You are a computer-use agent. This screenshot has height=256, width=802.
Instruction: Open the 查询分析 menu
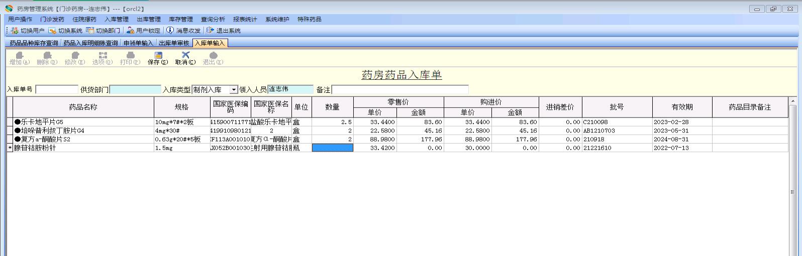[213, 19]
